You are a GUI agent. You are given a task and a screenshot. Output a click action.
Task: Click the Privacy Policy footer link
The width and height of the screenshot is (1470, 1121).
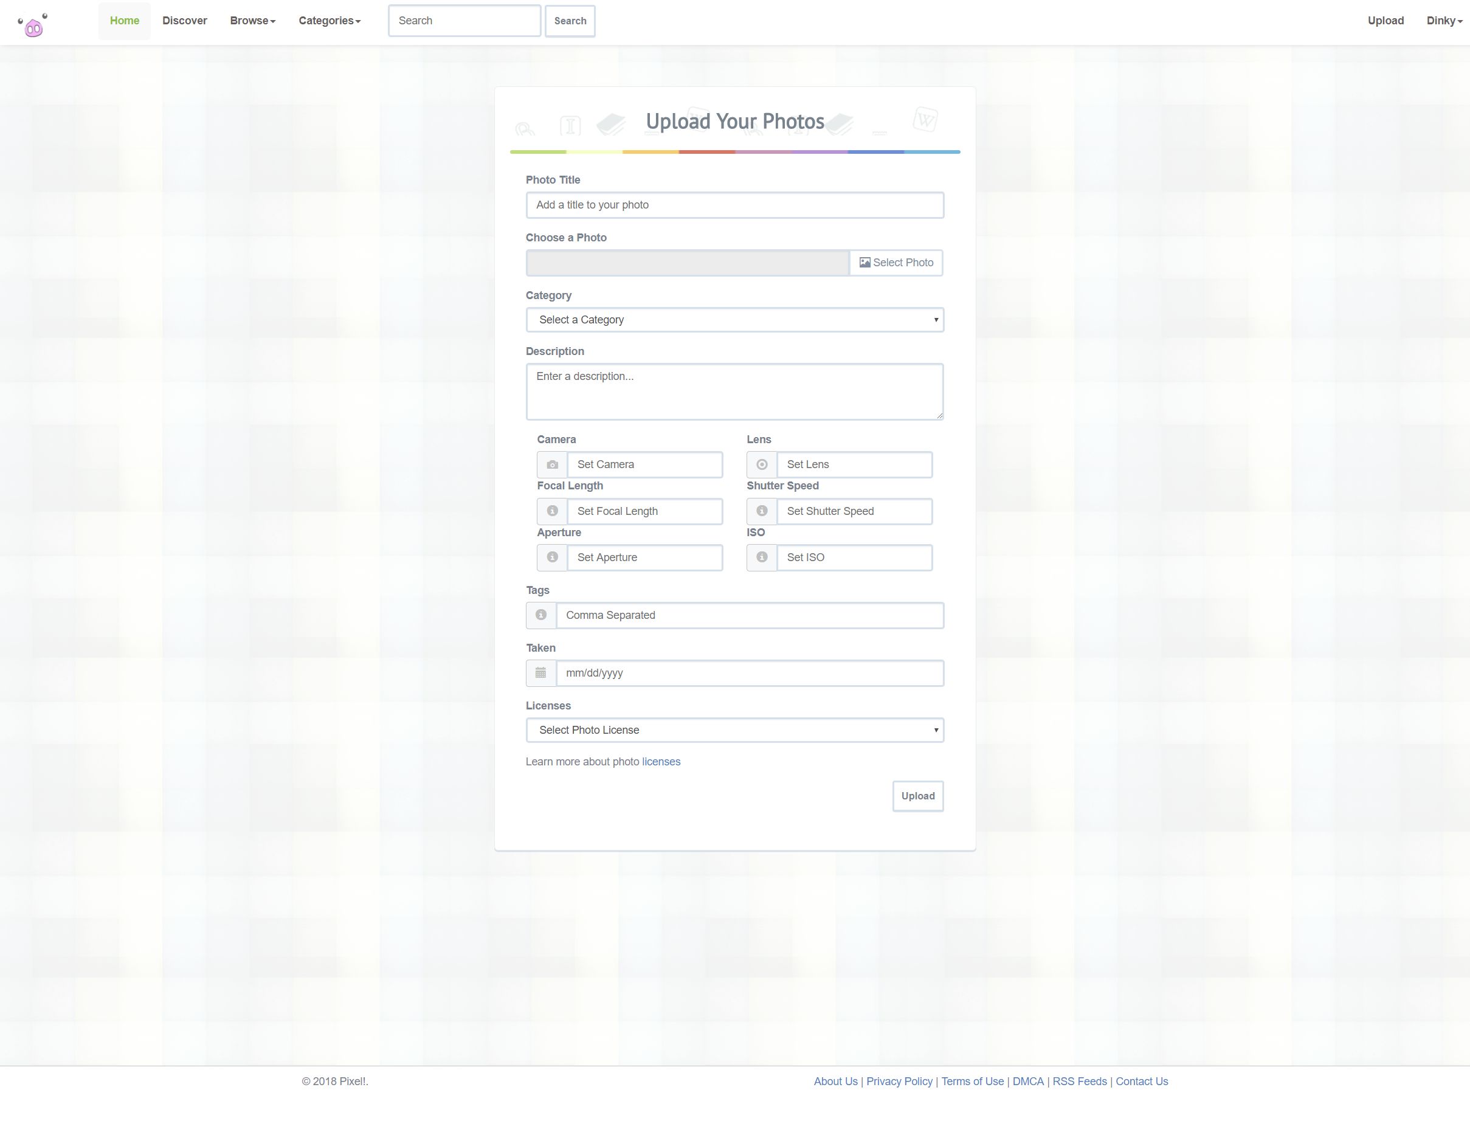[x=899, y=1081]
